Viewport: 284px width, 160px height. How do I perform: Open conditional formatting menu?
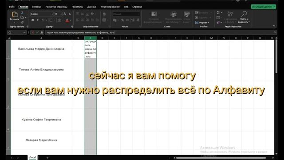(154, 17)
